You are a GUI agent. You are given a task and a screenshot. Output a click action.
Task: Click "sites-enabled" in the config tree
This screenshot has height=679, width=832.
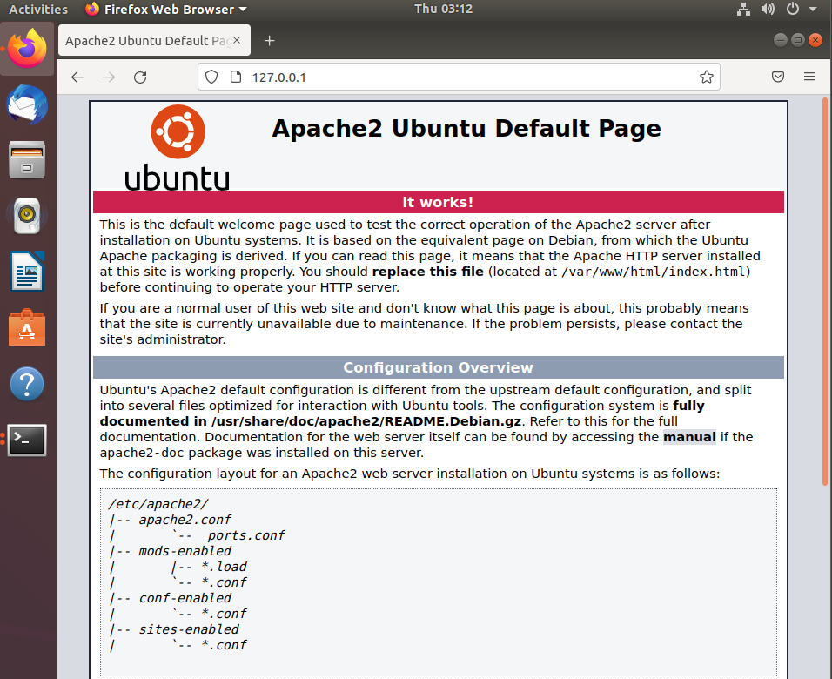(x=189, y=629)
